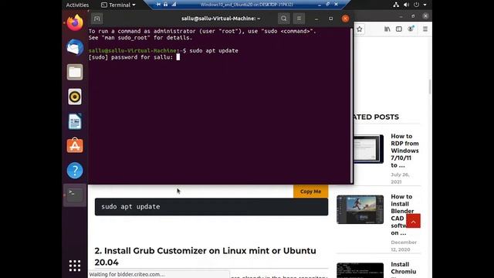Minimize the VM connection bar window
Viewport: 494px width, 278px height.
(320, 5)
